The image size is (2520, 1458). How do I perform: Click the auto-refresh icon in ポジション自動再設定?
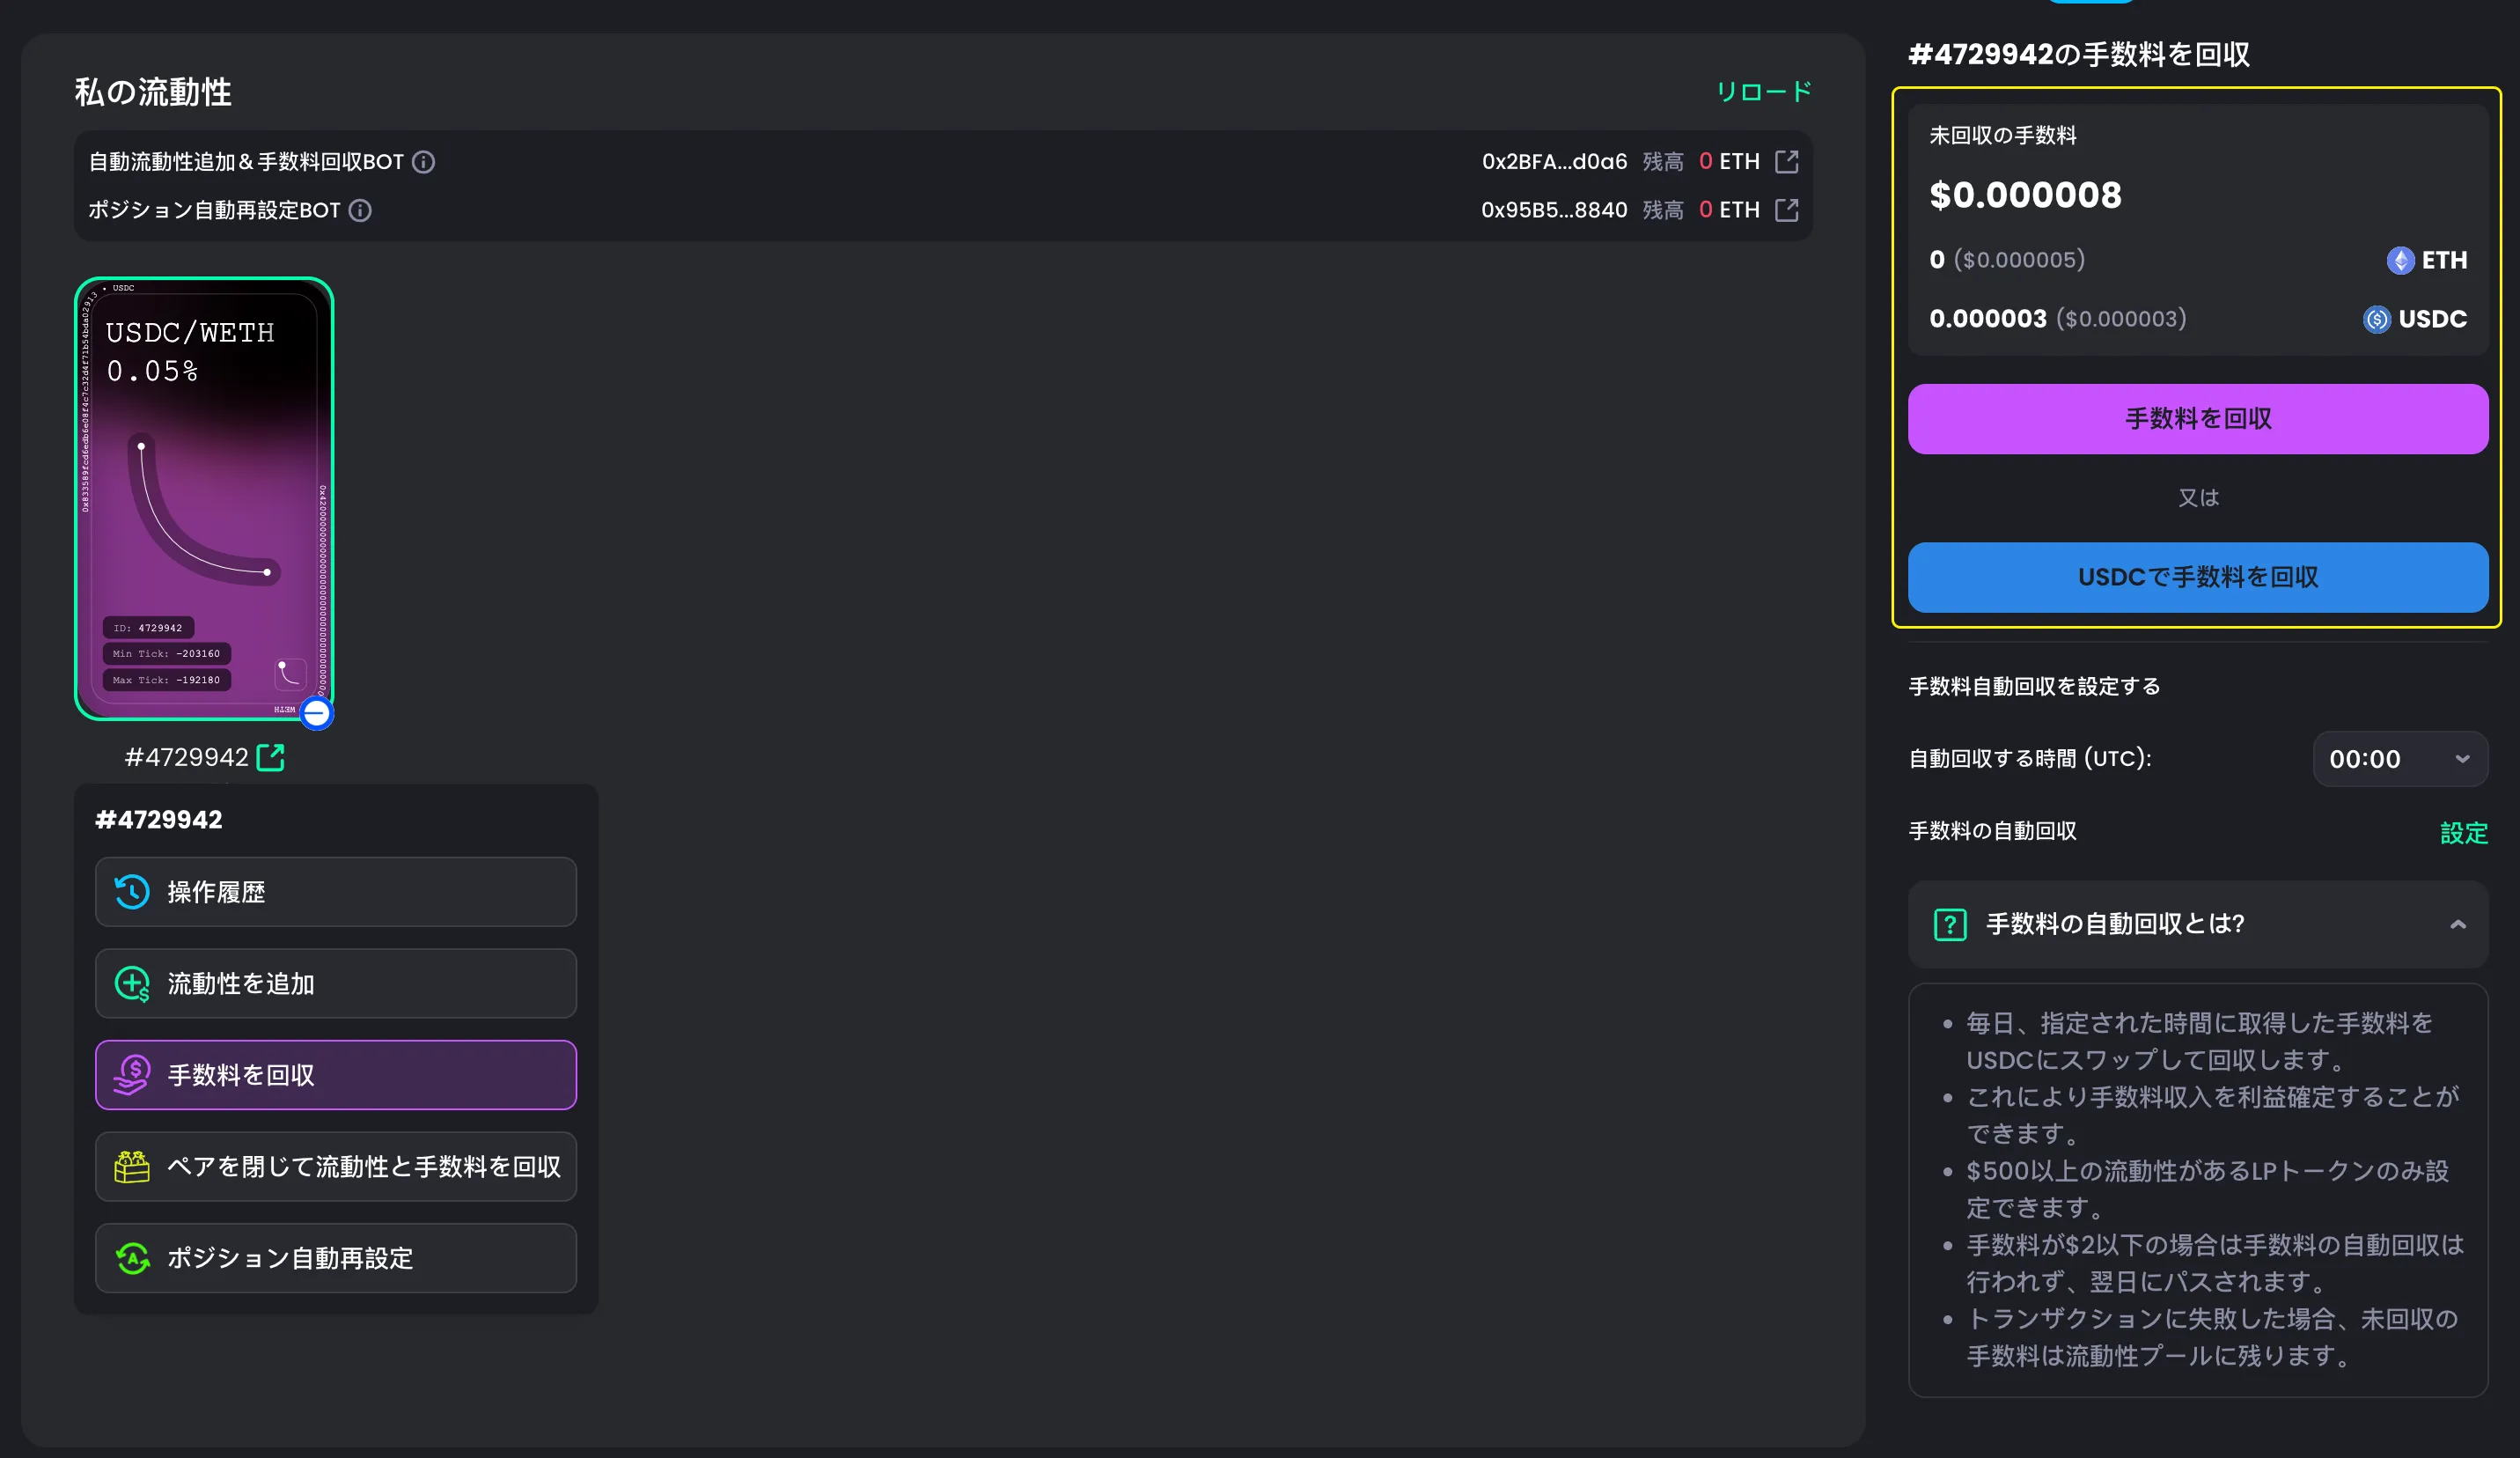[x=132, y=1258]
